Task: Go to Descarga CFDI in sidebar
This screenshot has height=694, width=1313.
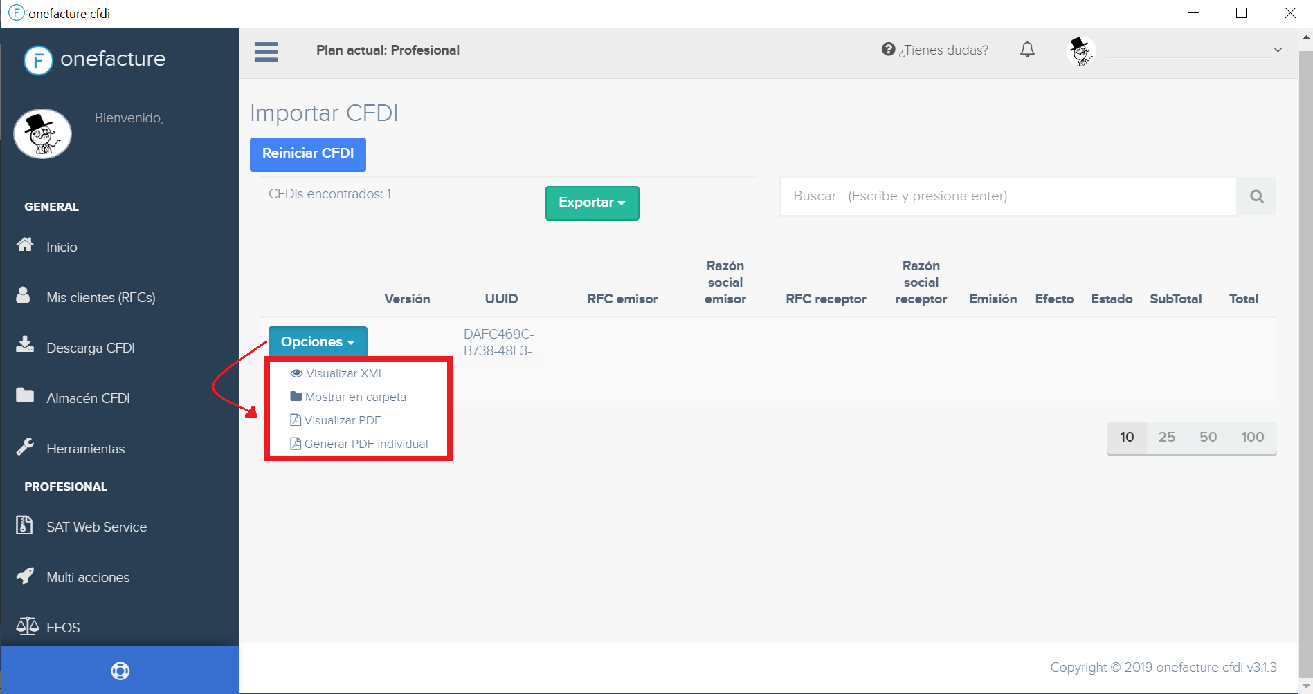Action: click(x=90, y=348)
